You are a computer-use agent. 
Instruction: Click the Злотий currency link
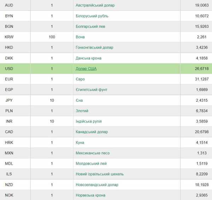(82, 111)
